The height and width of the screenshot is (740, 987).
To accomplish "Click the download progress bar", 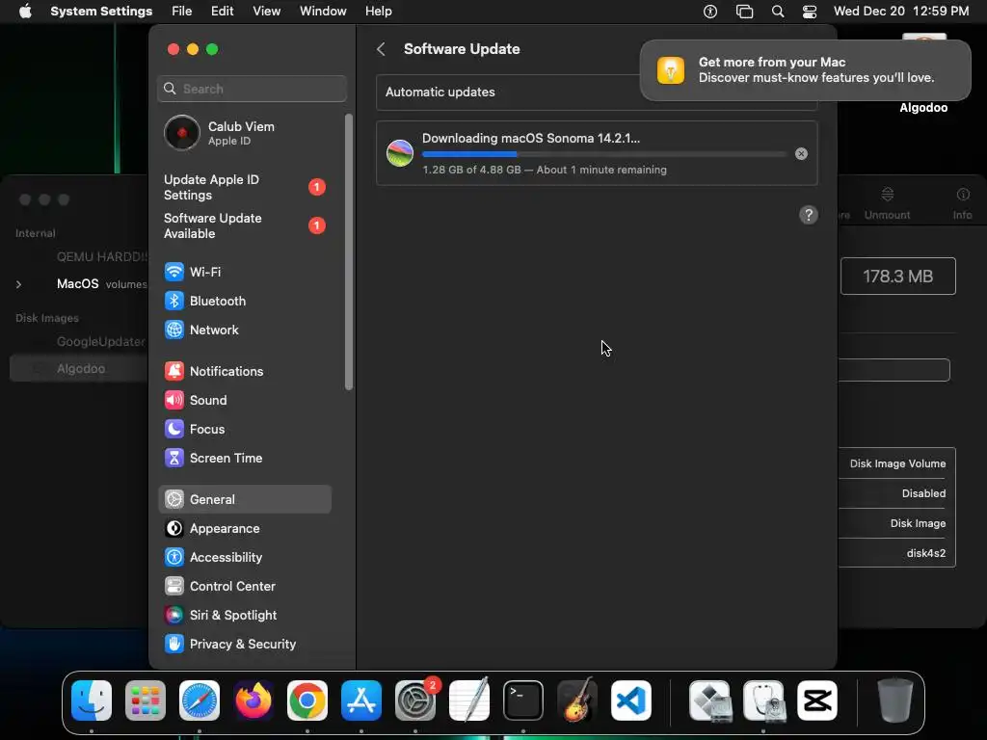I will (604, 154).
